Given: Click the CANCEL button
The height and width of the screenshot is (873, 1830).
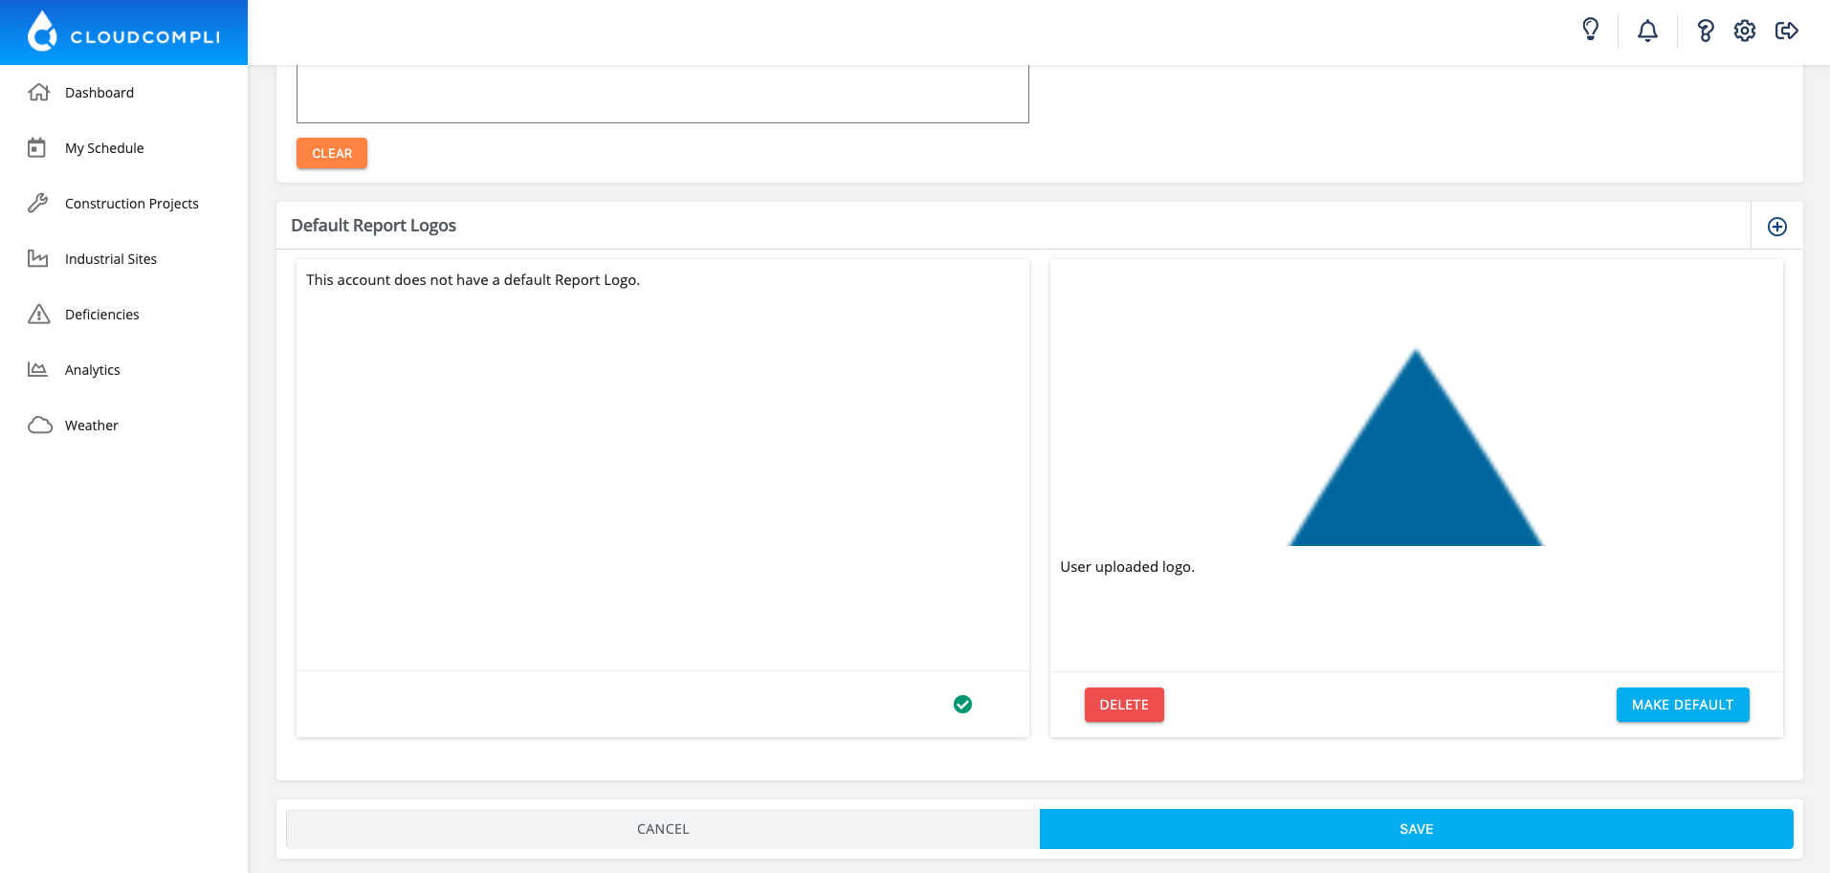Looking at the screenshot, I should click(663, 829).
